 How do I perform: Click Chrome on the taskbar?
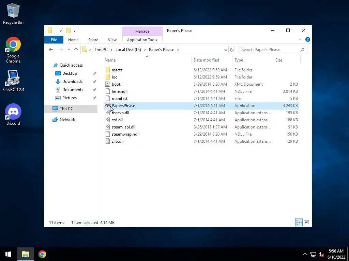coord(42,254)
